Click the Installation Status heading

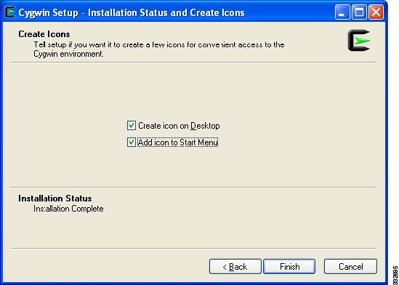pyautogui.click(x=55, y=198)
